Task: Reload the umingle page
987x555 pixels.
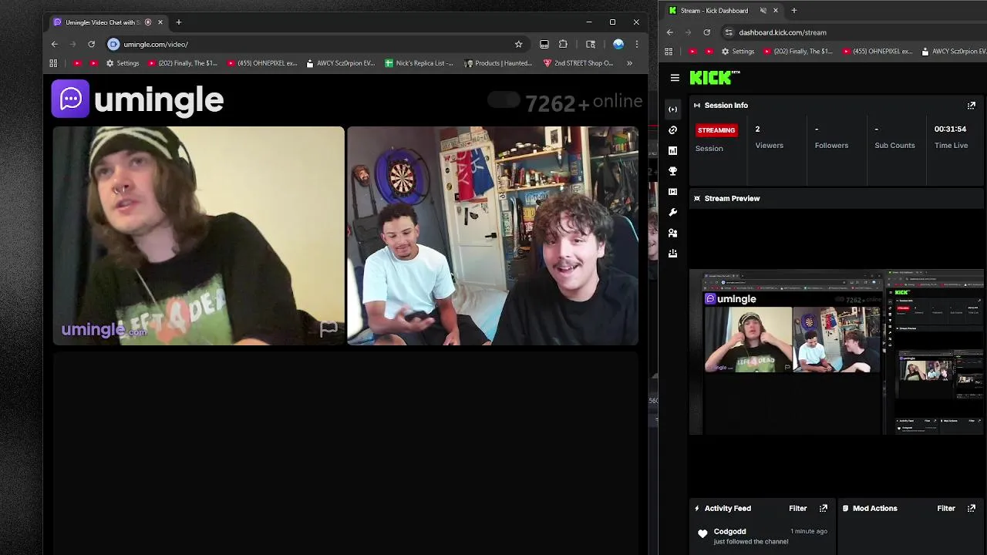Action: [x=91, y=44]
